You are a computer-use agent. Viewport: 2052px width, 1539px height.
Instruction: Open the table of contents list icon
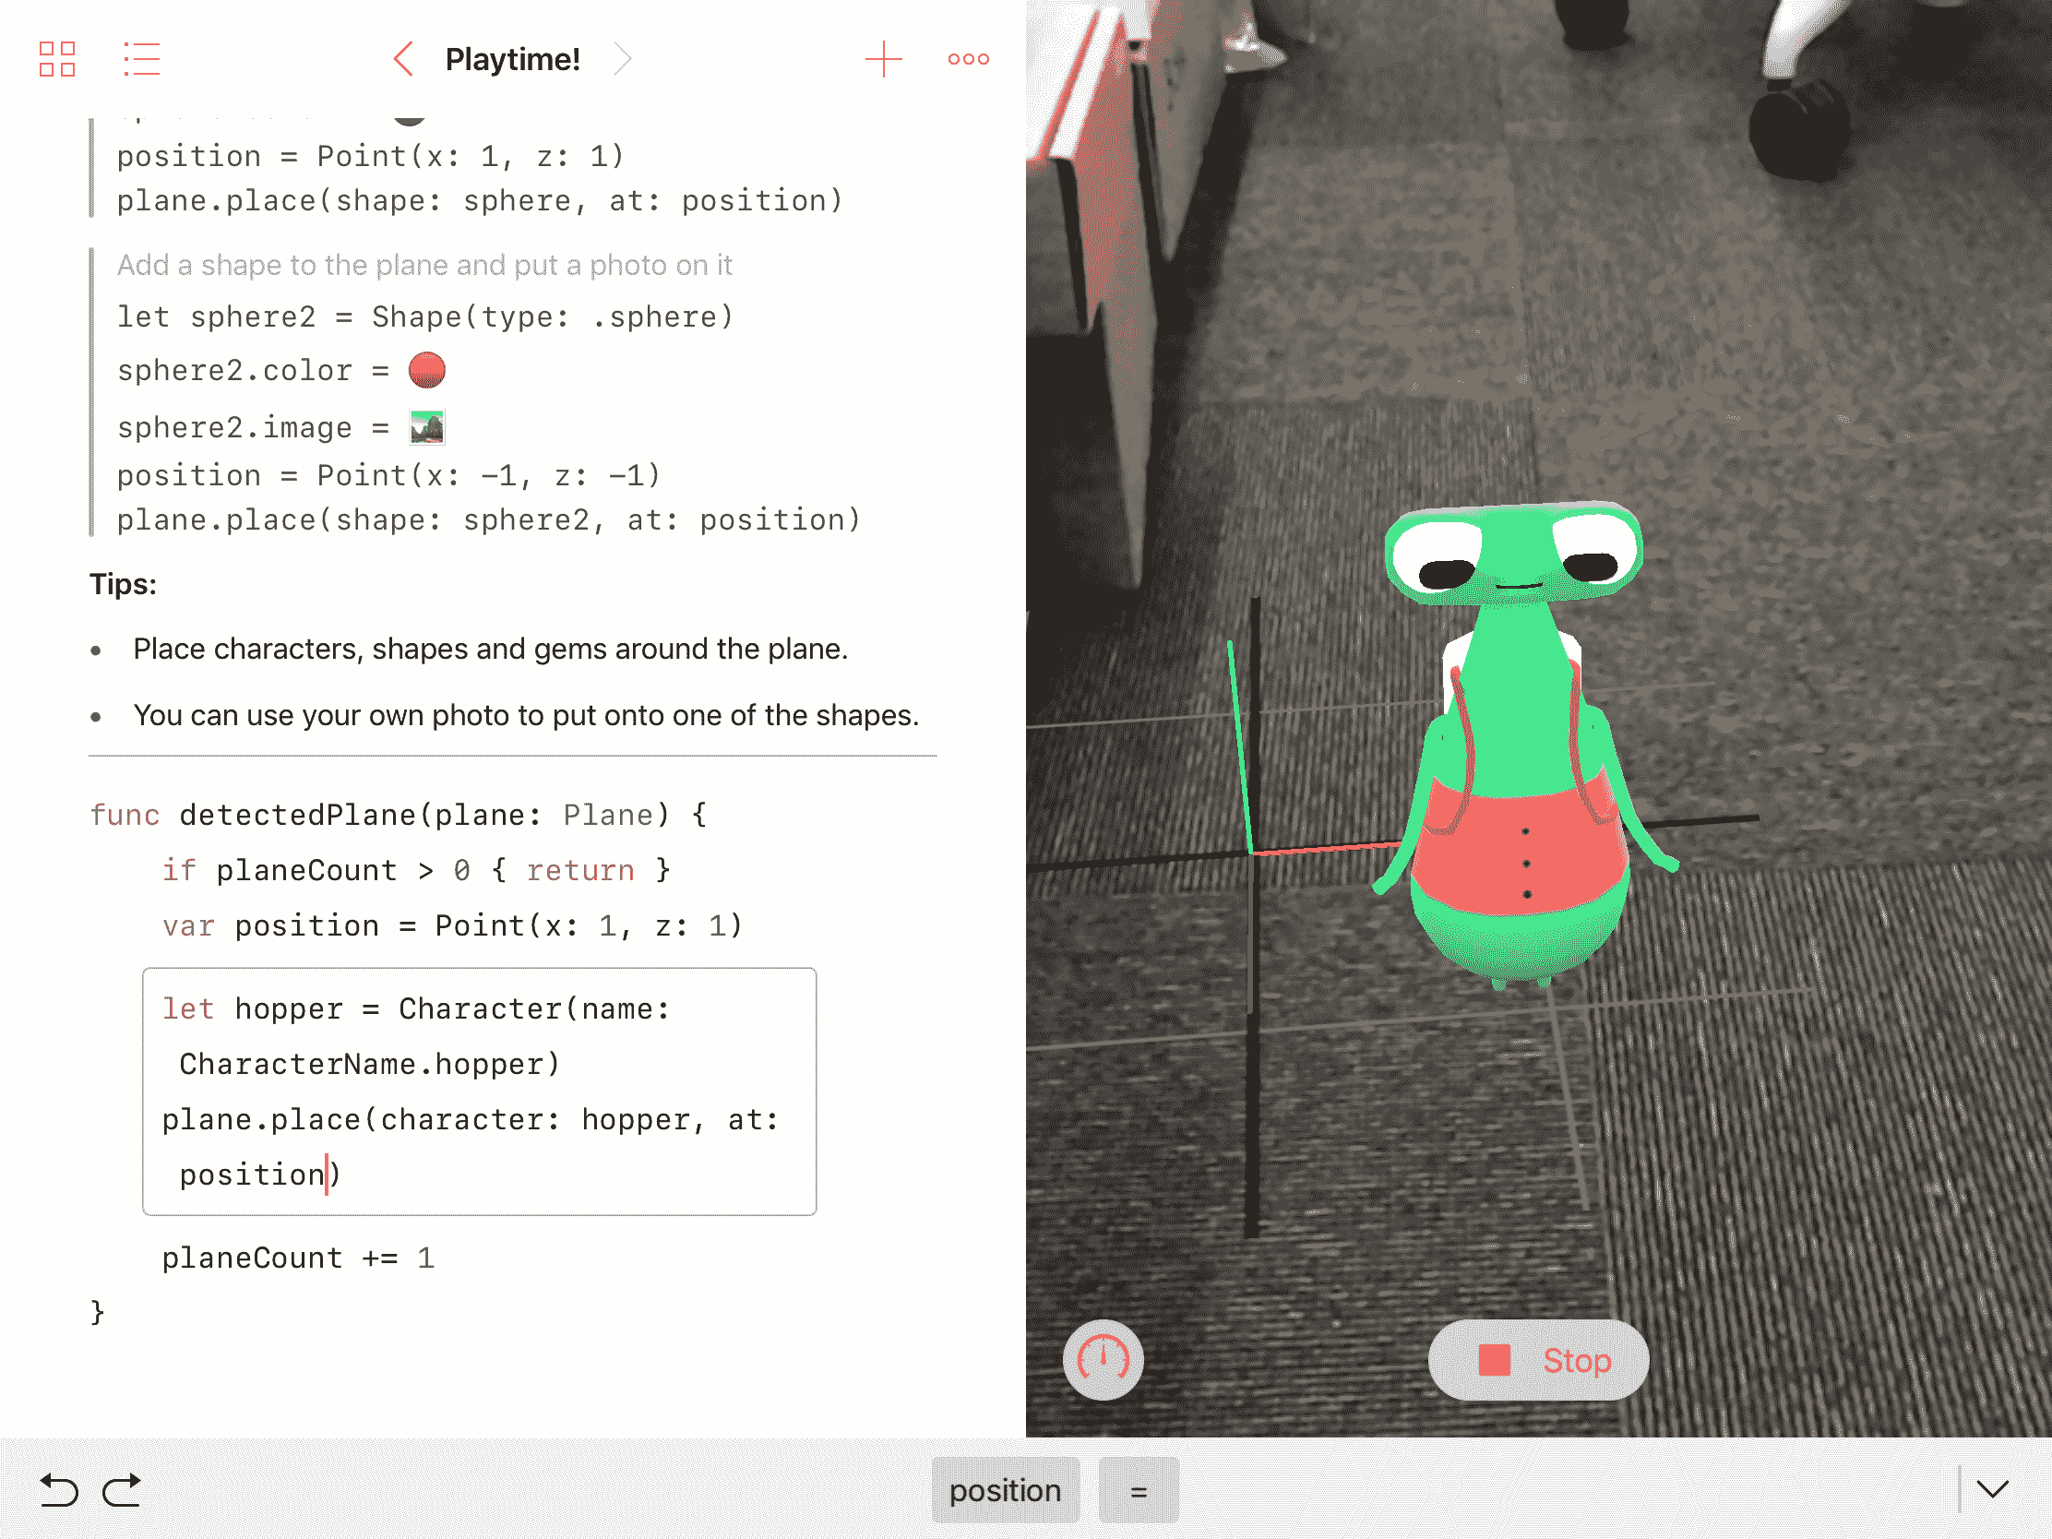pyautogui.click(x=142, y=59)
